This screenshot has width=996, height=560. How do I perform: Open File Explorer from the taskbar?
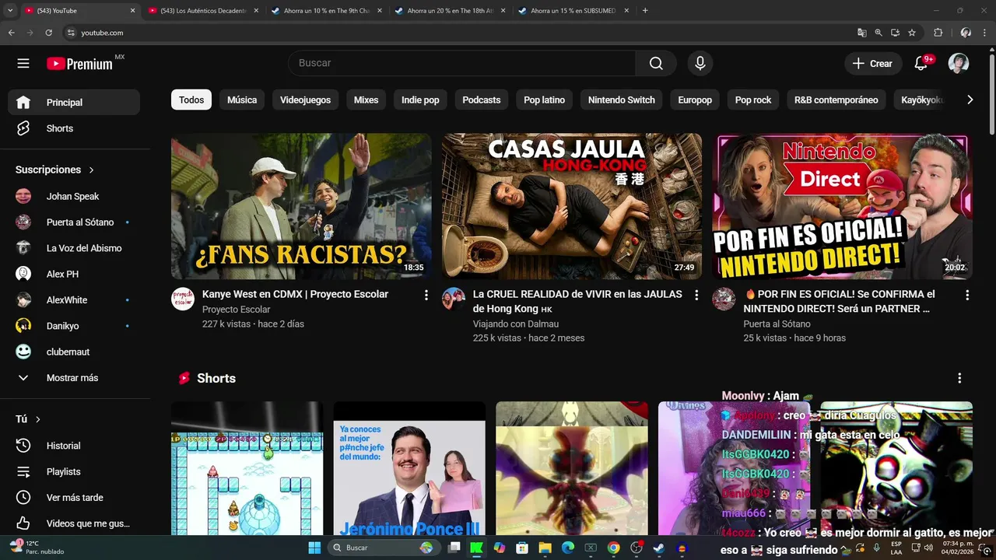(545, 548)
